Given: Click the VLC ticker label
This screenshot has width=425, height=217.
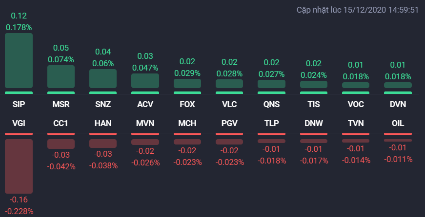Looking at the screenshot, I should 229,105.
